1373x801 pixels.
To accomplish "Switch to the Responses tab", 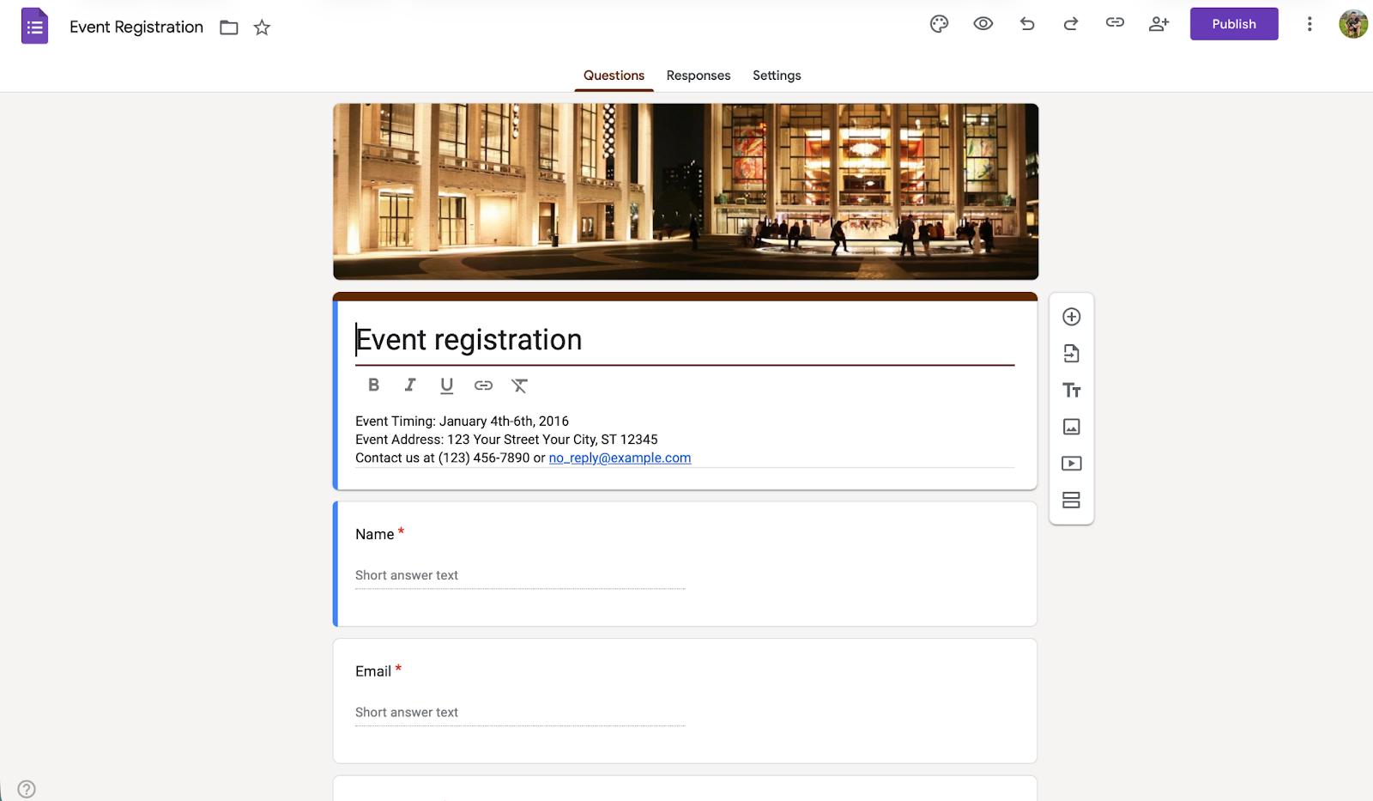I will click(698, 76).
